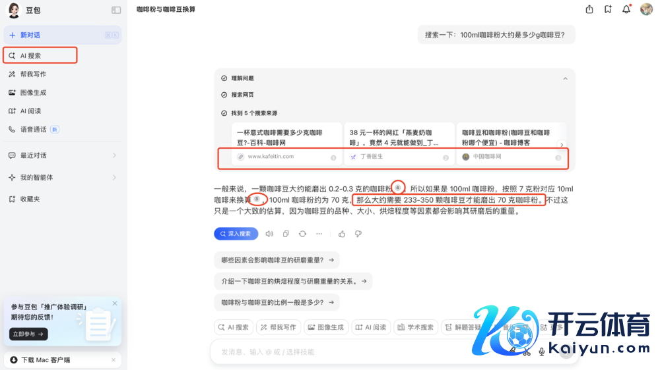Click the microphone icon in input box
This screenshot has width=660, height=370.
[x=542, y=352]
